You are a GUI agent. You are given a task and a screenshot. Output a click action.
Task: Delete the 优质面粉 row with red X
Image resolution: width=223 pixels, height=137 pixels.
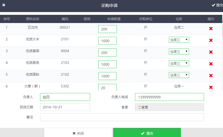[211, 76]
